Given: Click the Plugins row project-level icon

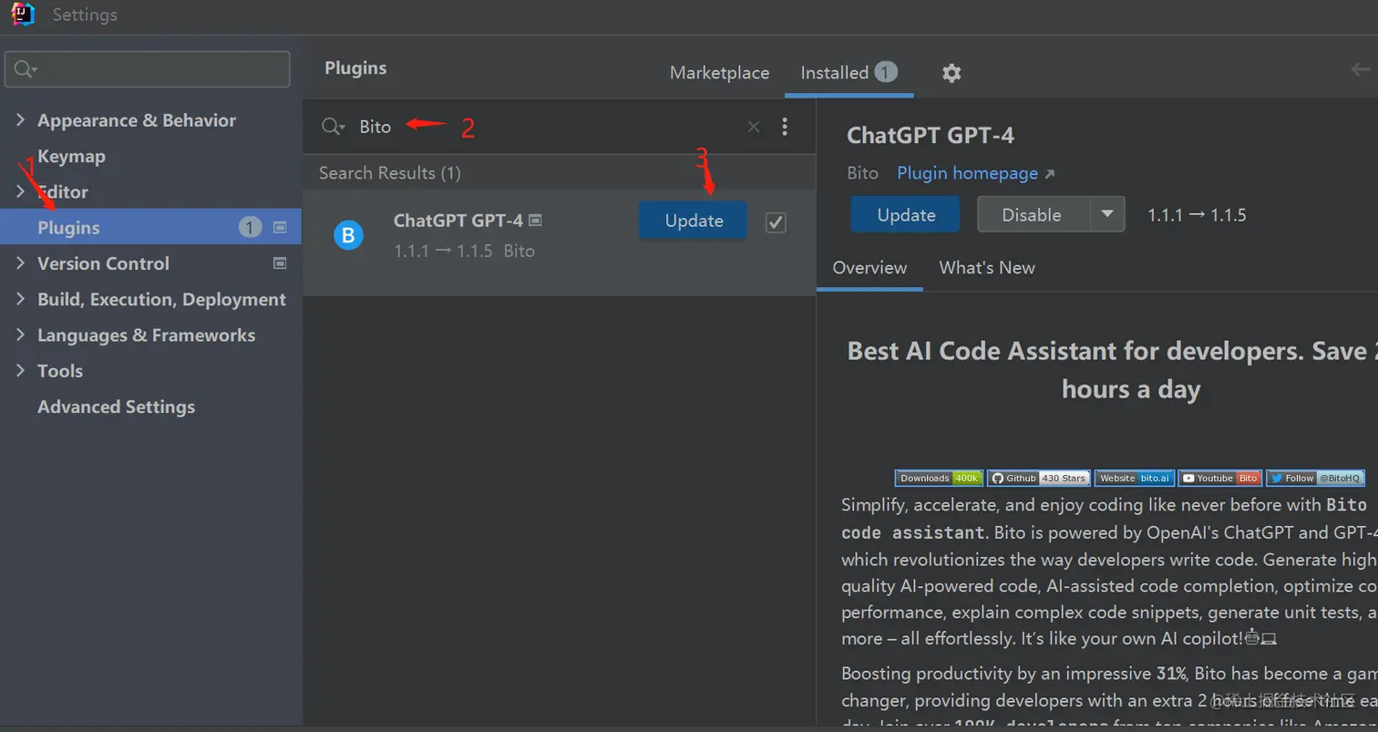Looking at the screenshot, I should point(280,227).
